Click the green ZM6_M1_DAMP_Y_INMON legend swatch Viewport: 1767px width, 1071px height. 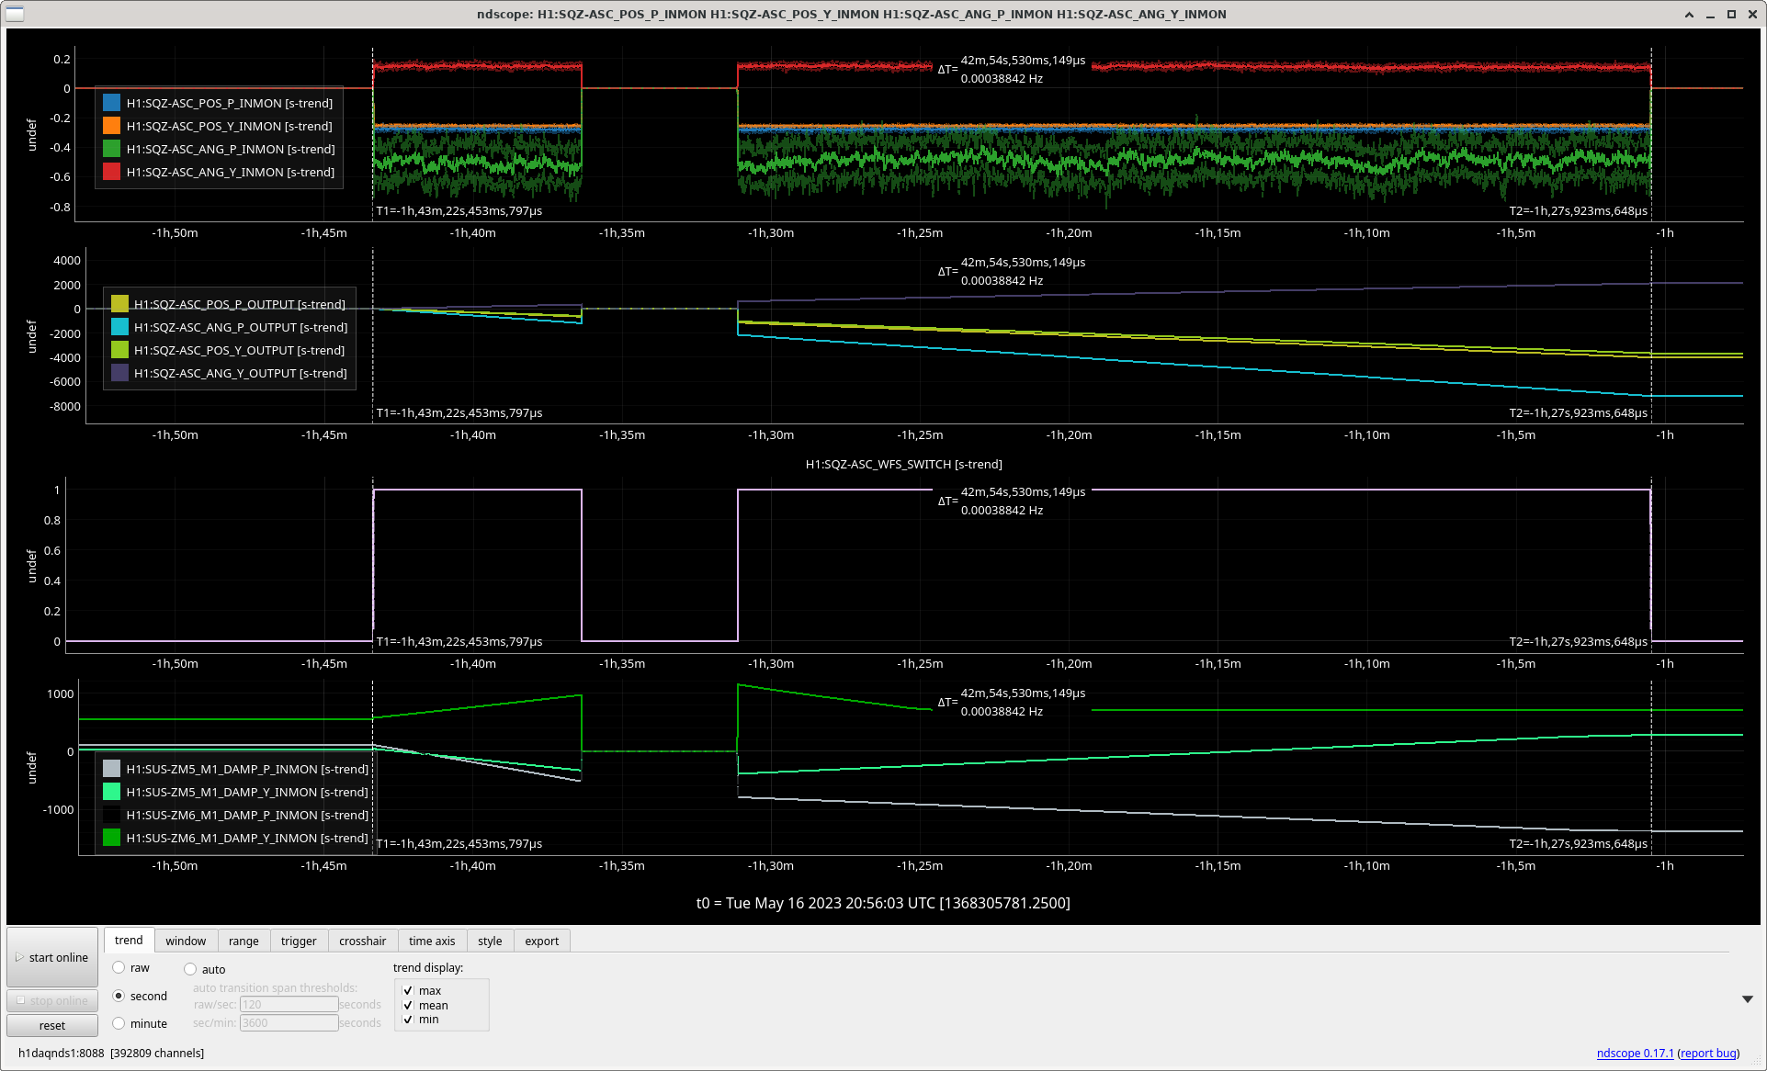point(111,838)
